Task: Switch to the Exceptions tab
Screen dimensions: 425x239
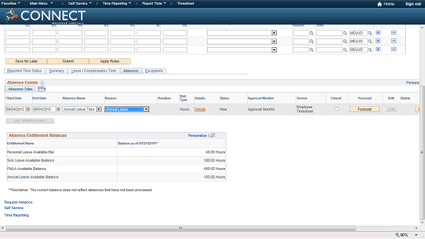Action: (x=154, y=71)
